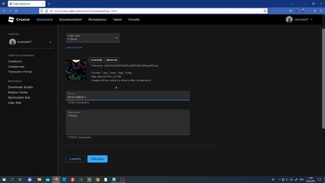Open the list all tabs chevron
Screen dimensions: 325x183
pos(291,4)
